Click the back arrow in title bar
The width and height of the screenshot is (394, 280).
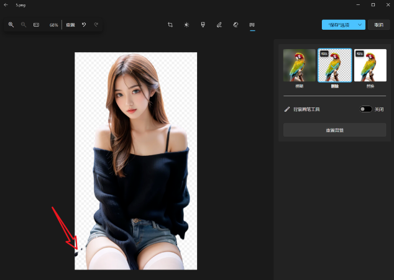tap(6, 4)
